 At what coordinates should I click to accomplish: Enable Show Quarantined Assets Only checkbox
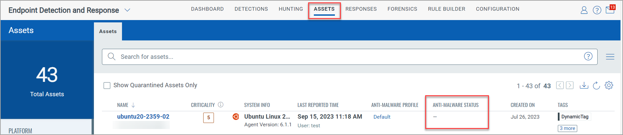pos(107,86)
